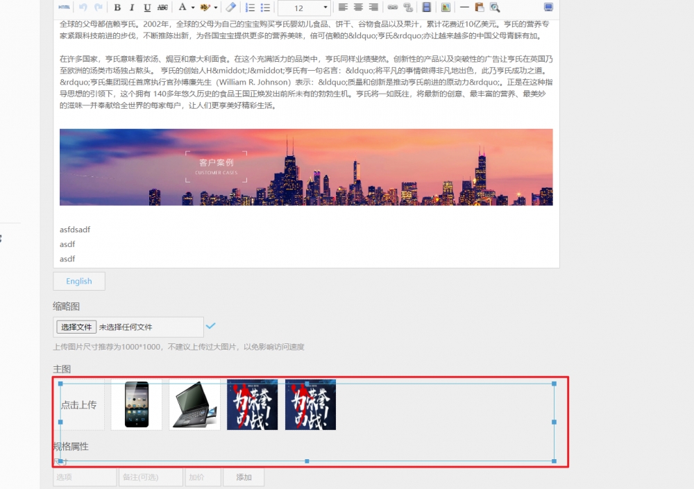Open the highlight color dropdown arrow
This screenshot has height=489, width=694.
tap(216, 8)
